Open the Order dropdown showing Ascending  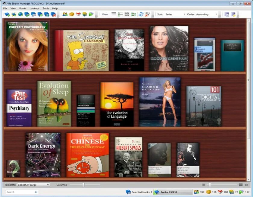pyautogui.click(x=207, y=14)
